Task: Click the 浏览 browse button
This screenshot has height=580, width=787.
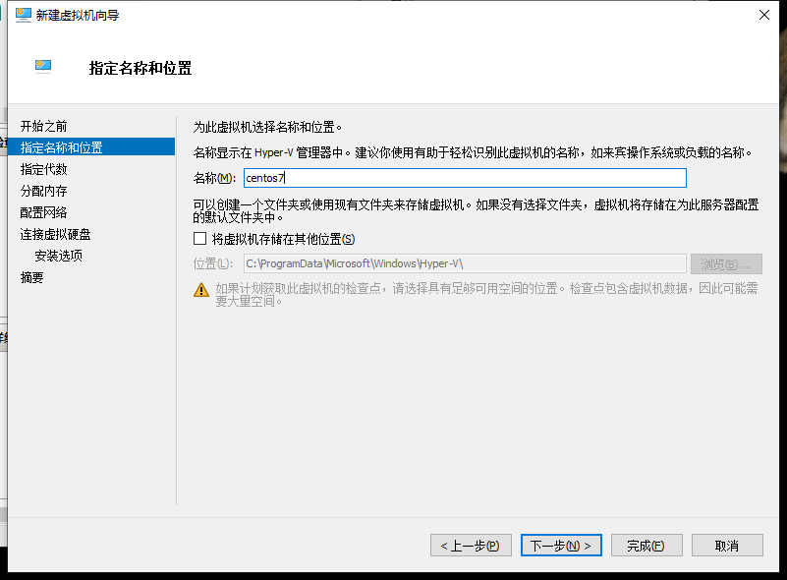Action: (x=726, y=264)
